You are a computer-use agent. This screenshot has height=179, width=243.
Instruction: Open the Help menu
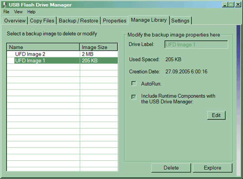[31, 12]
